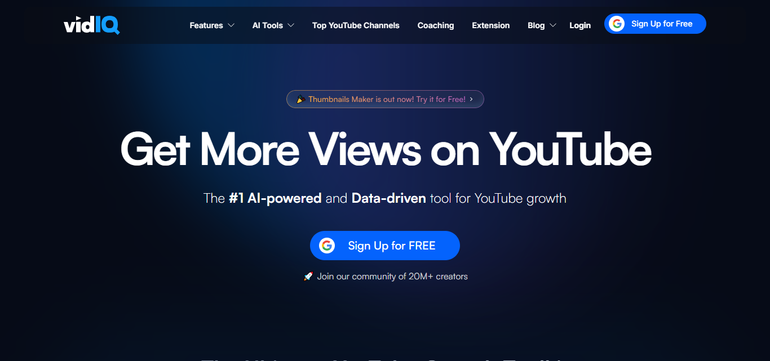
Task: Open the AI Tools dropdown
Action: click(x=273, y=25)
